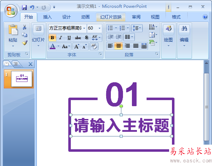The image size is (212, 166).
Task: Switch to the 审阅 ribbon tab
Action: (136, 17)
